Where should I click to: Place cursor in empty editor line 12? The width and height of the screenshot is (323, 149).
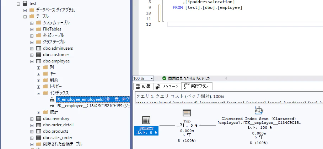(x=245, y=24)
